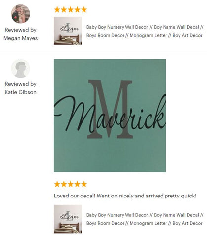Image resolution: width=207 pixels, height=237 pixels.
Task: Select 'Loved our decal!' review text
Action: (x=75, y=196)
